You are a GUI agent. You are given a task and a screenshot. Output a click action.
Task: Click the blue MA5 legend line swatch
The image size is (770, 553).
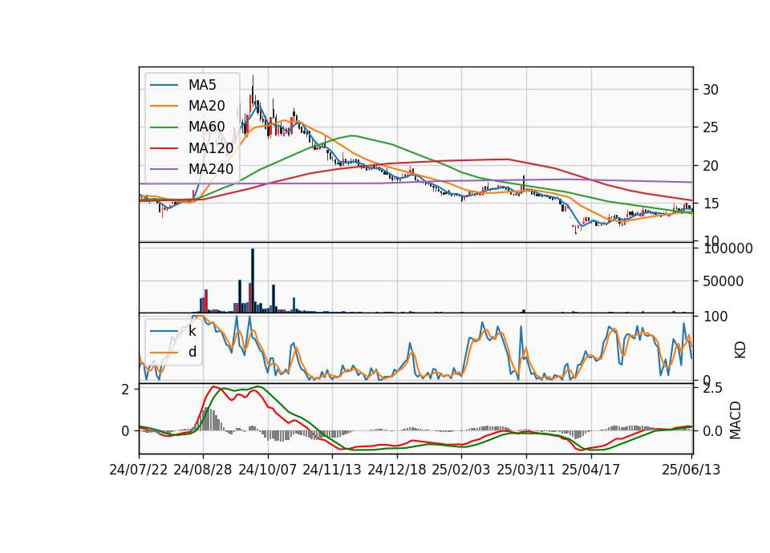164,85
